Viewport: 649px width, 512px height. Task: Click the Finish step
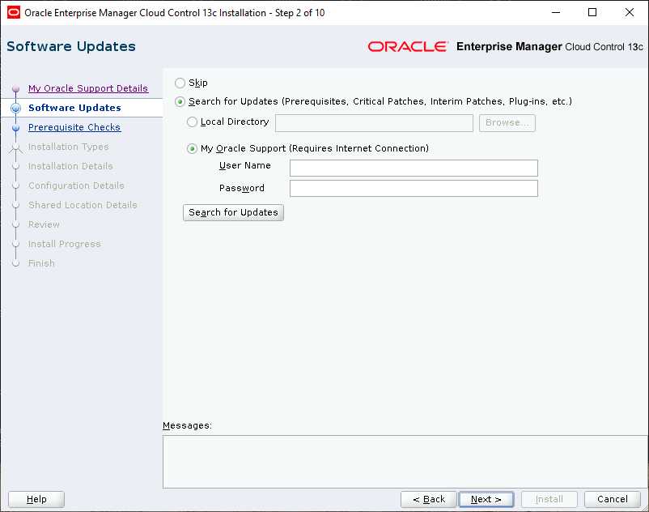[x=41, y=263]
